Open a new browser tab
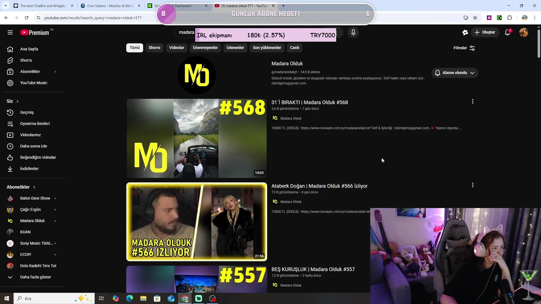The image size is (541, 304). point(283,6)
